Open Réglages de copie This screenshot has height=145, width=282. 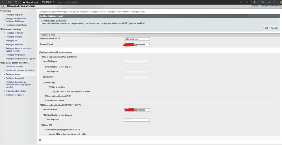pyautogui.click(x=14, y=37)
